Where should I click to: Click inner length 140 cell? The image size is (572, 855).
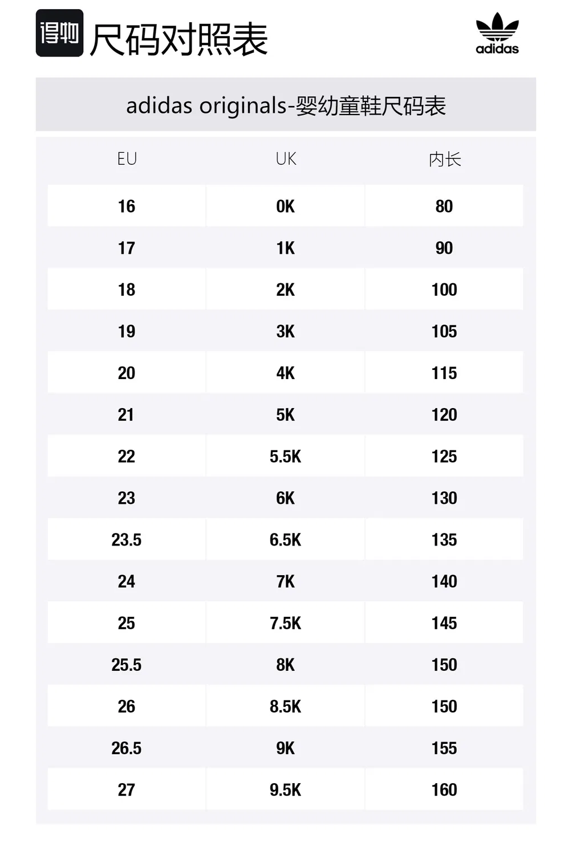(444, 581)
